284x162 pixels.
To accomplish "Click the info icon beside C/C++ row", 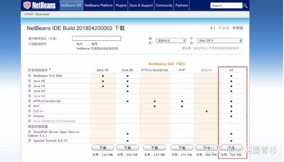I will pos(30,111).
